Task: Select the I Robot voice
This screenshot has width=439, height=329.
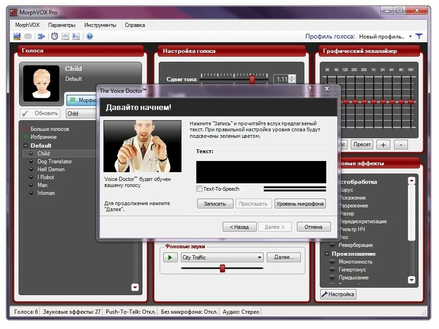Action: click(x=45, y=177)
